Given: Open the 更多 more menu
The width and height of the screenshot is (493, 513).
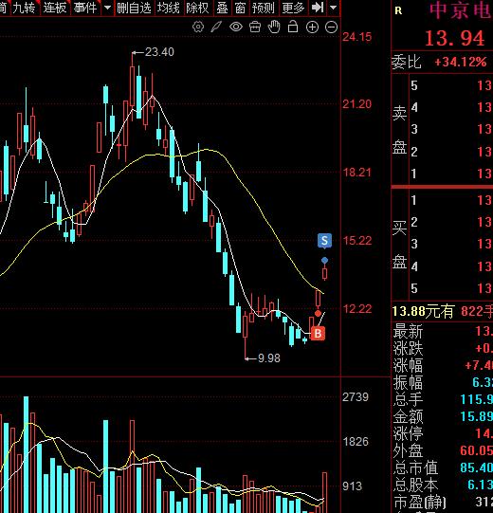Looking at the screenshot, I should (x=293, y=8).
